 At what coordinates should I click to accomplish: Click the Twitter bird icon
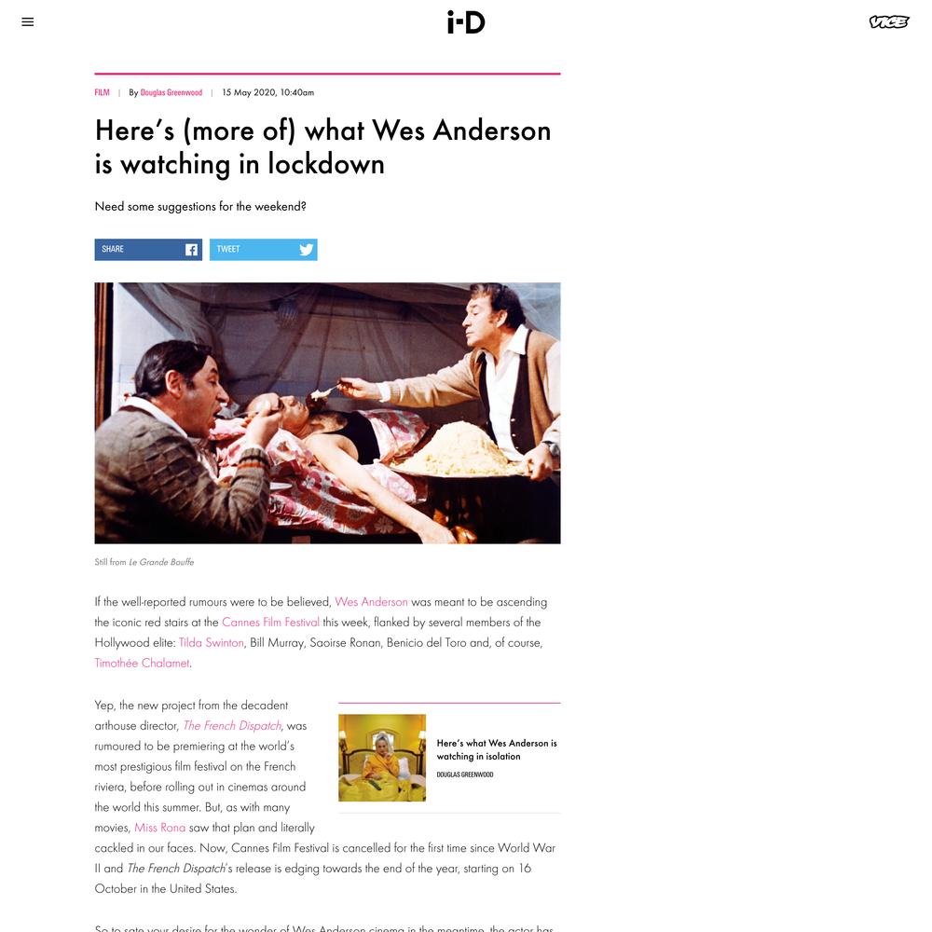click(x=306, y=250)
